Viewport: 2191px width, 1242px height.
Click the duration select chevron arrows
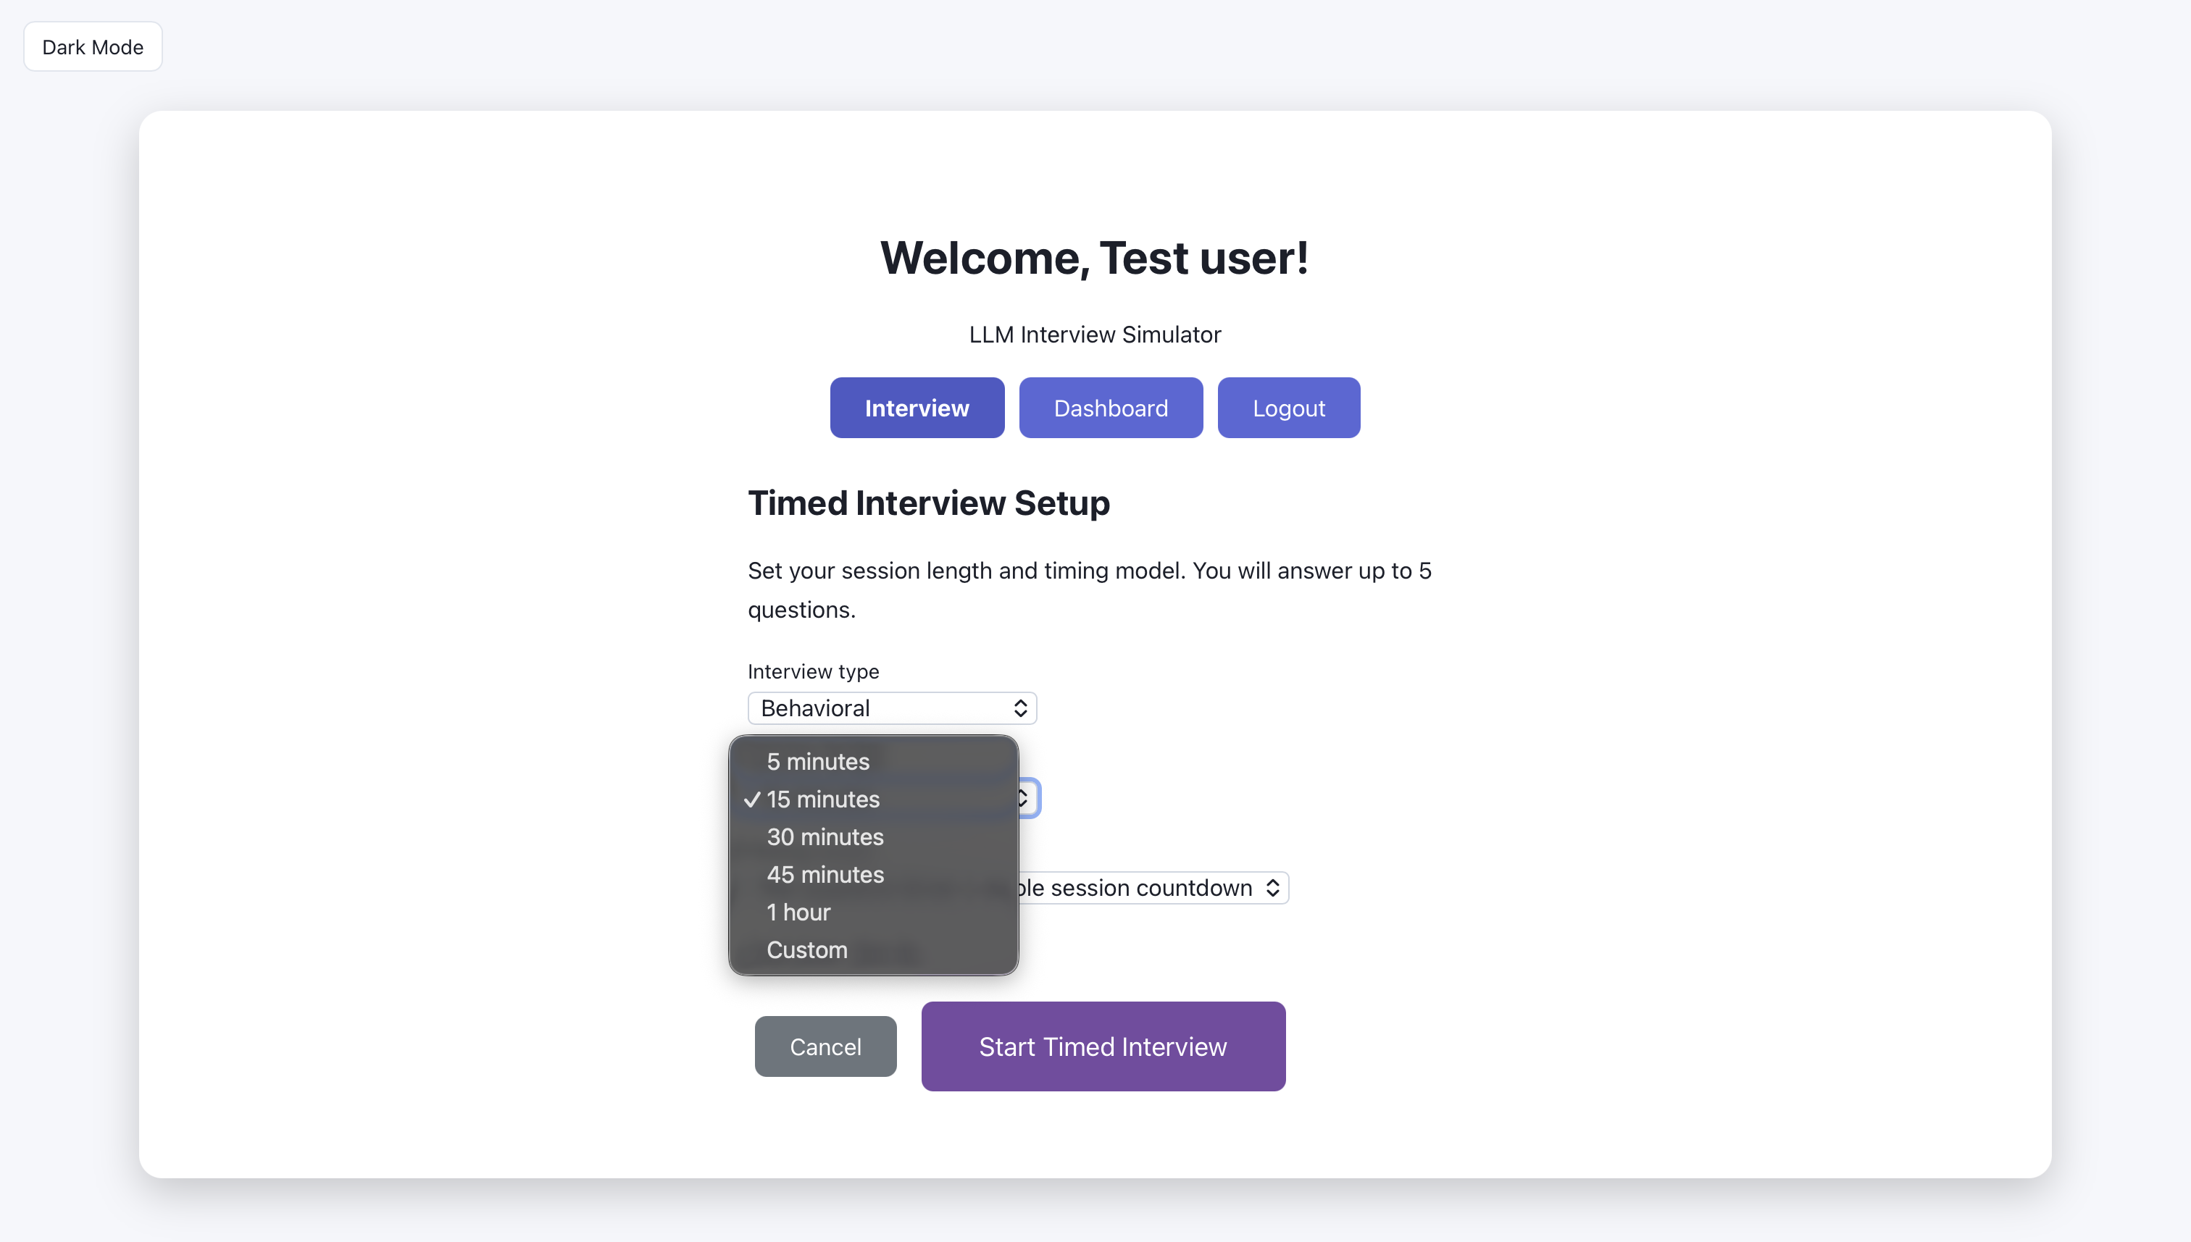(1024, 800)
